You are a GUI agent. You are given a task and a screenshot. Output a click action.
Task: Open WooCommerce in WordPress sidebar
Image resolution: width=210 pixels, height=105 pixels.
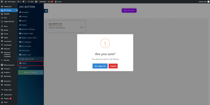9,65
